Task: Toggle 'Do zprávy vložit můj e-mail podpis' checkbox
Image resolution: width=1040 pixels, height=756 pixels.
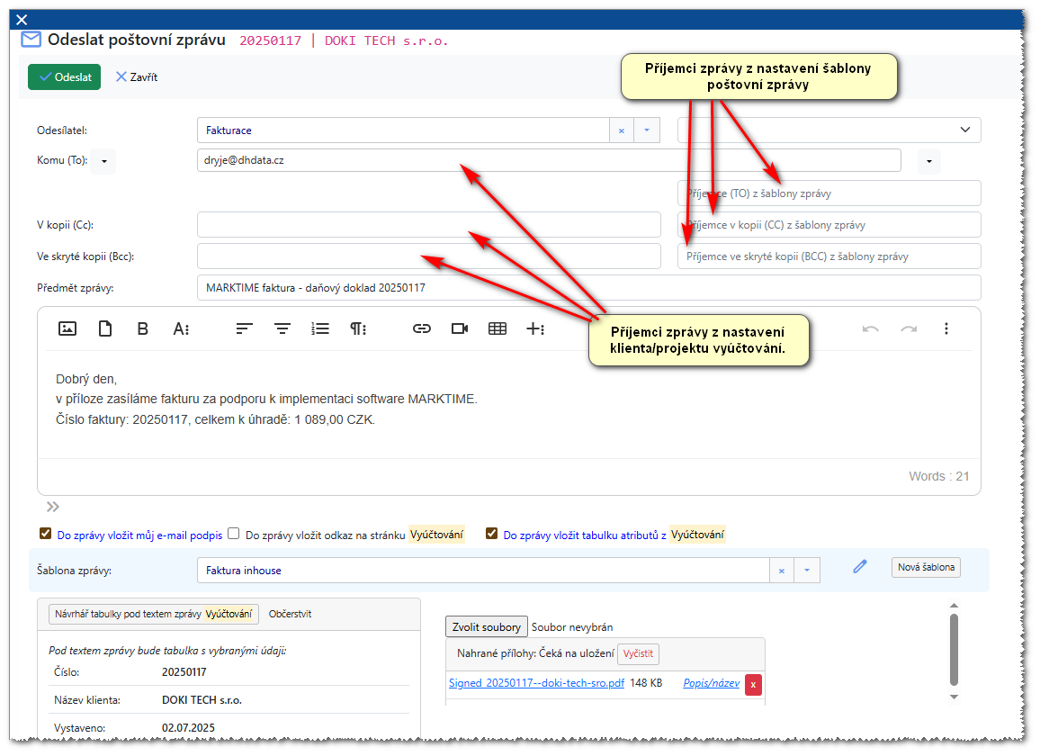Action: click(x=45, y=534)
